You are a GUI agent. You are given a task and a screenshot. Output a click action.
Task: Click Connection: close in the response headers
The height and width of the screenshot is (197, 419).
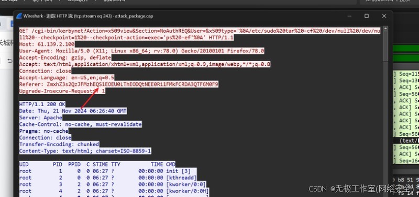coord(45,137)
